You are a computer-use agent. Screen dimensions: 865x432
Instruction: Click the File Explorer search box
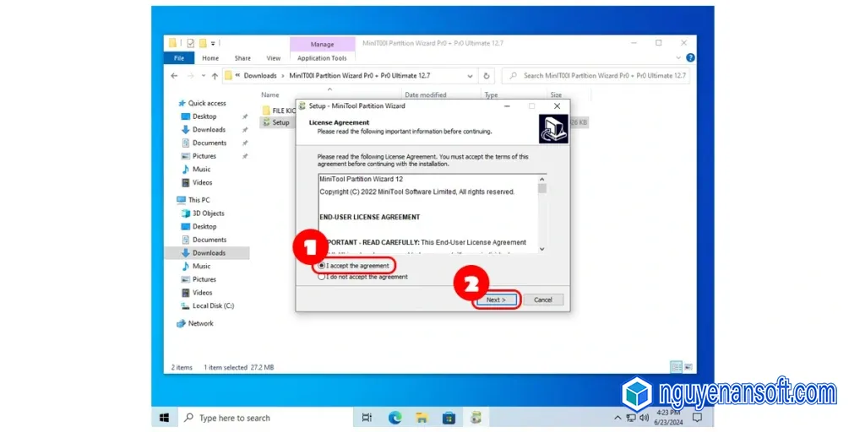(x=596, y=75)
